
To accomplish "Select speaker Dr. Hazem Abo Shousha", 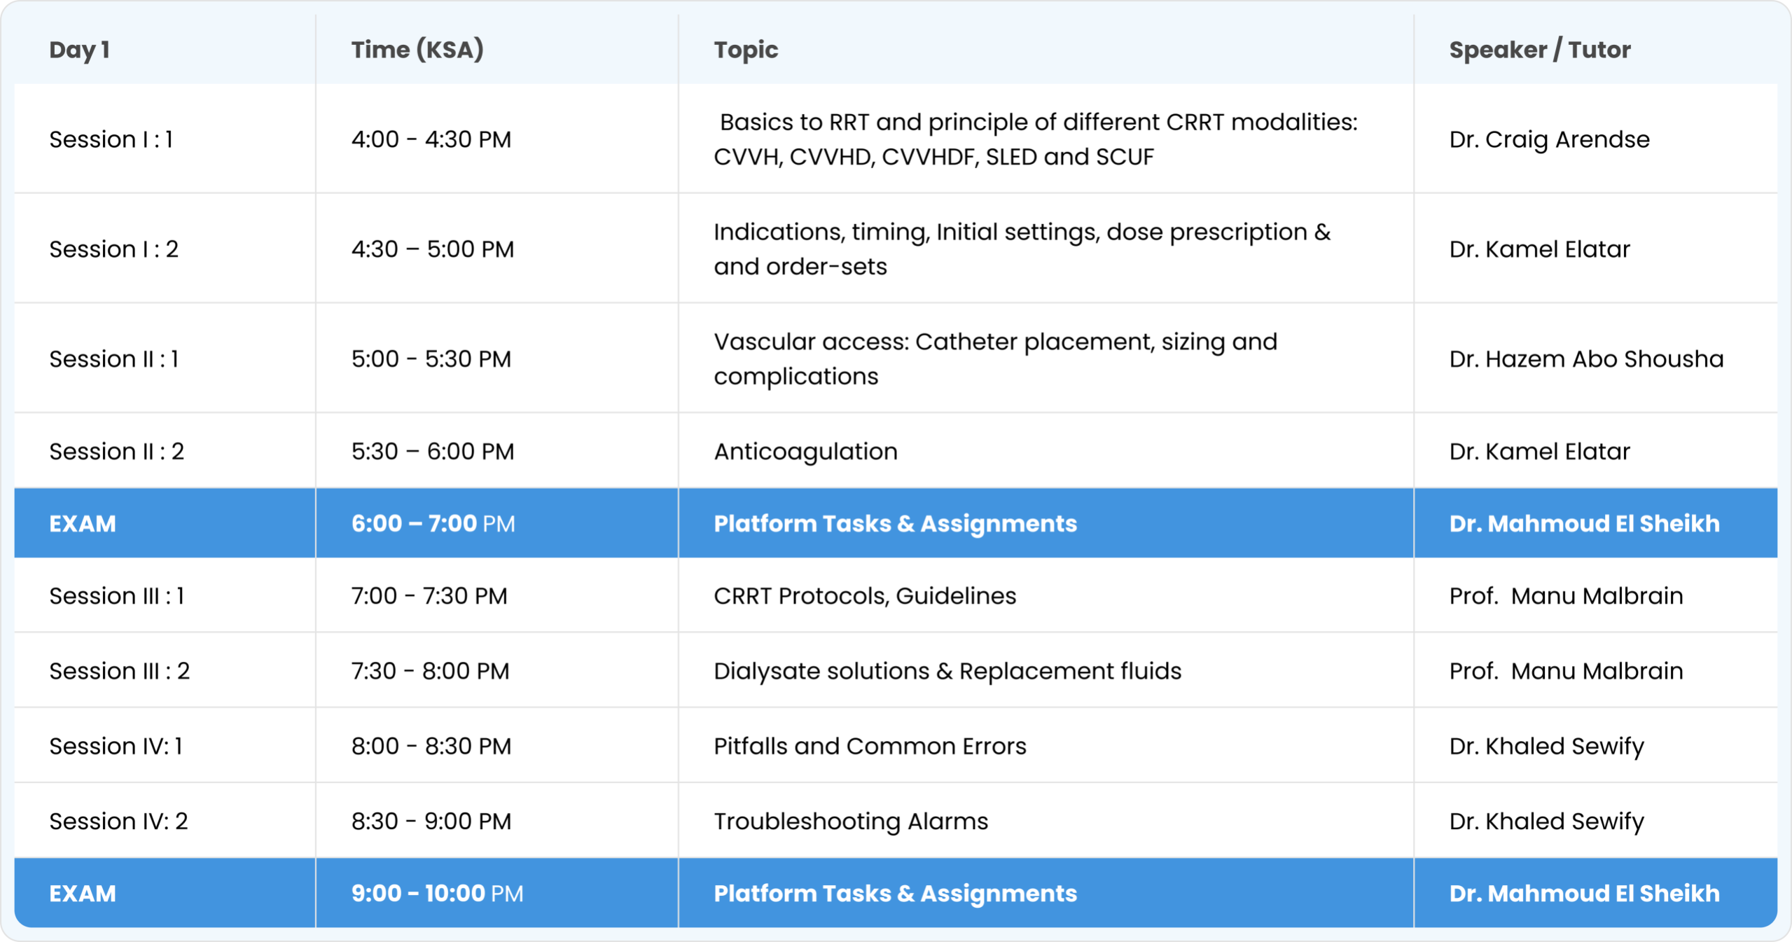I will pos(1586,359).
